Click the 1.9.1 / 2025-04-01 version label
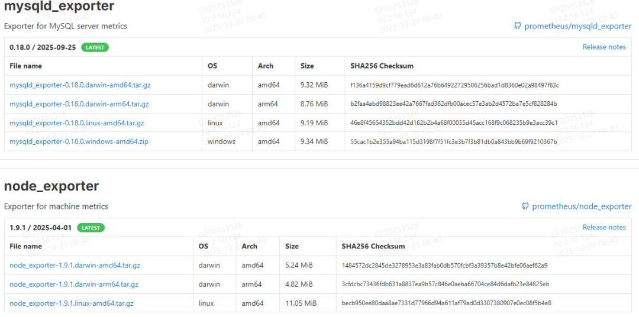The width and height of the screenshot is (639, 317). click(x=41, y=227)
